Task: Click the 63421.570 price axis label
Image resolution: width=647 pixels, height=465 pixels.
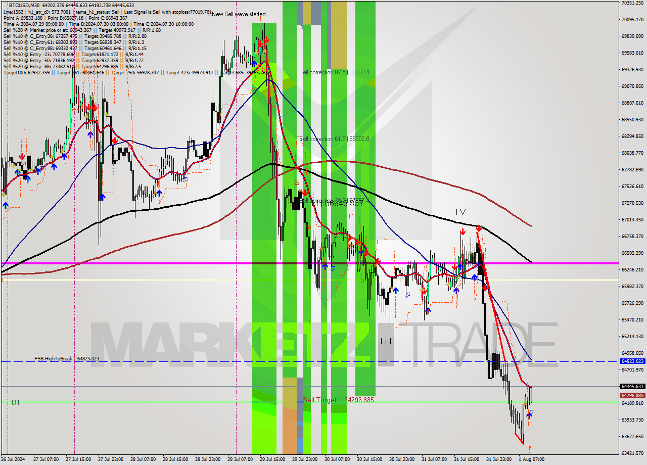Action: 632,453
